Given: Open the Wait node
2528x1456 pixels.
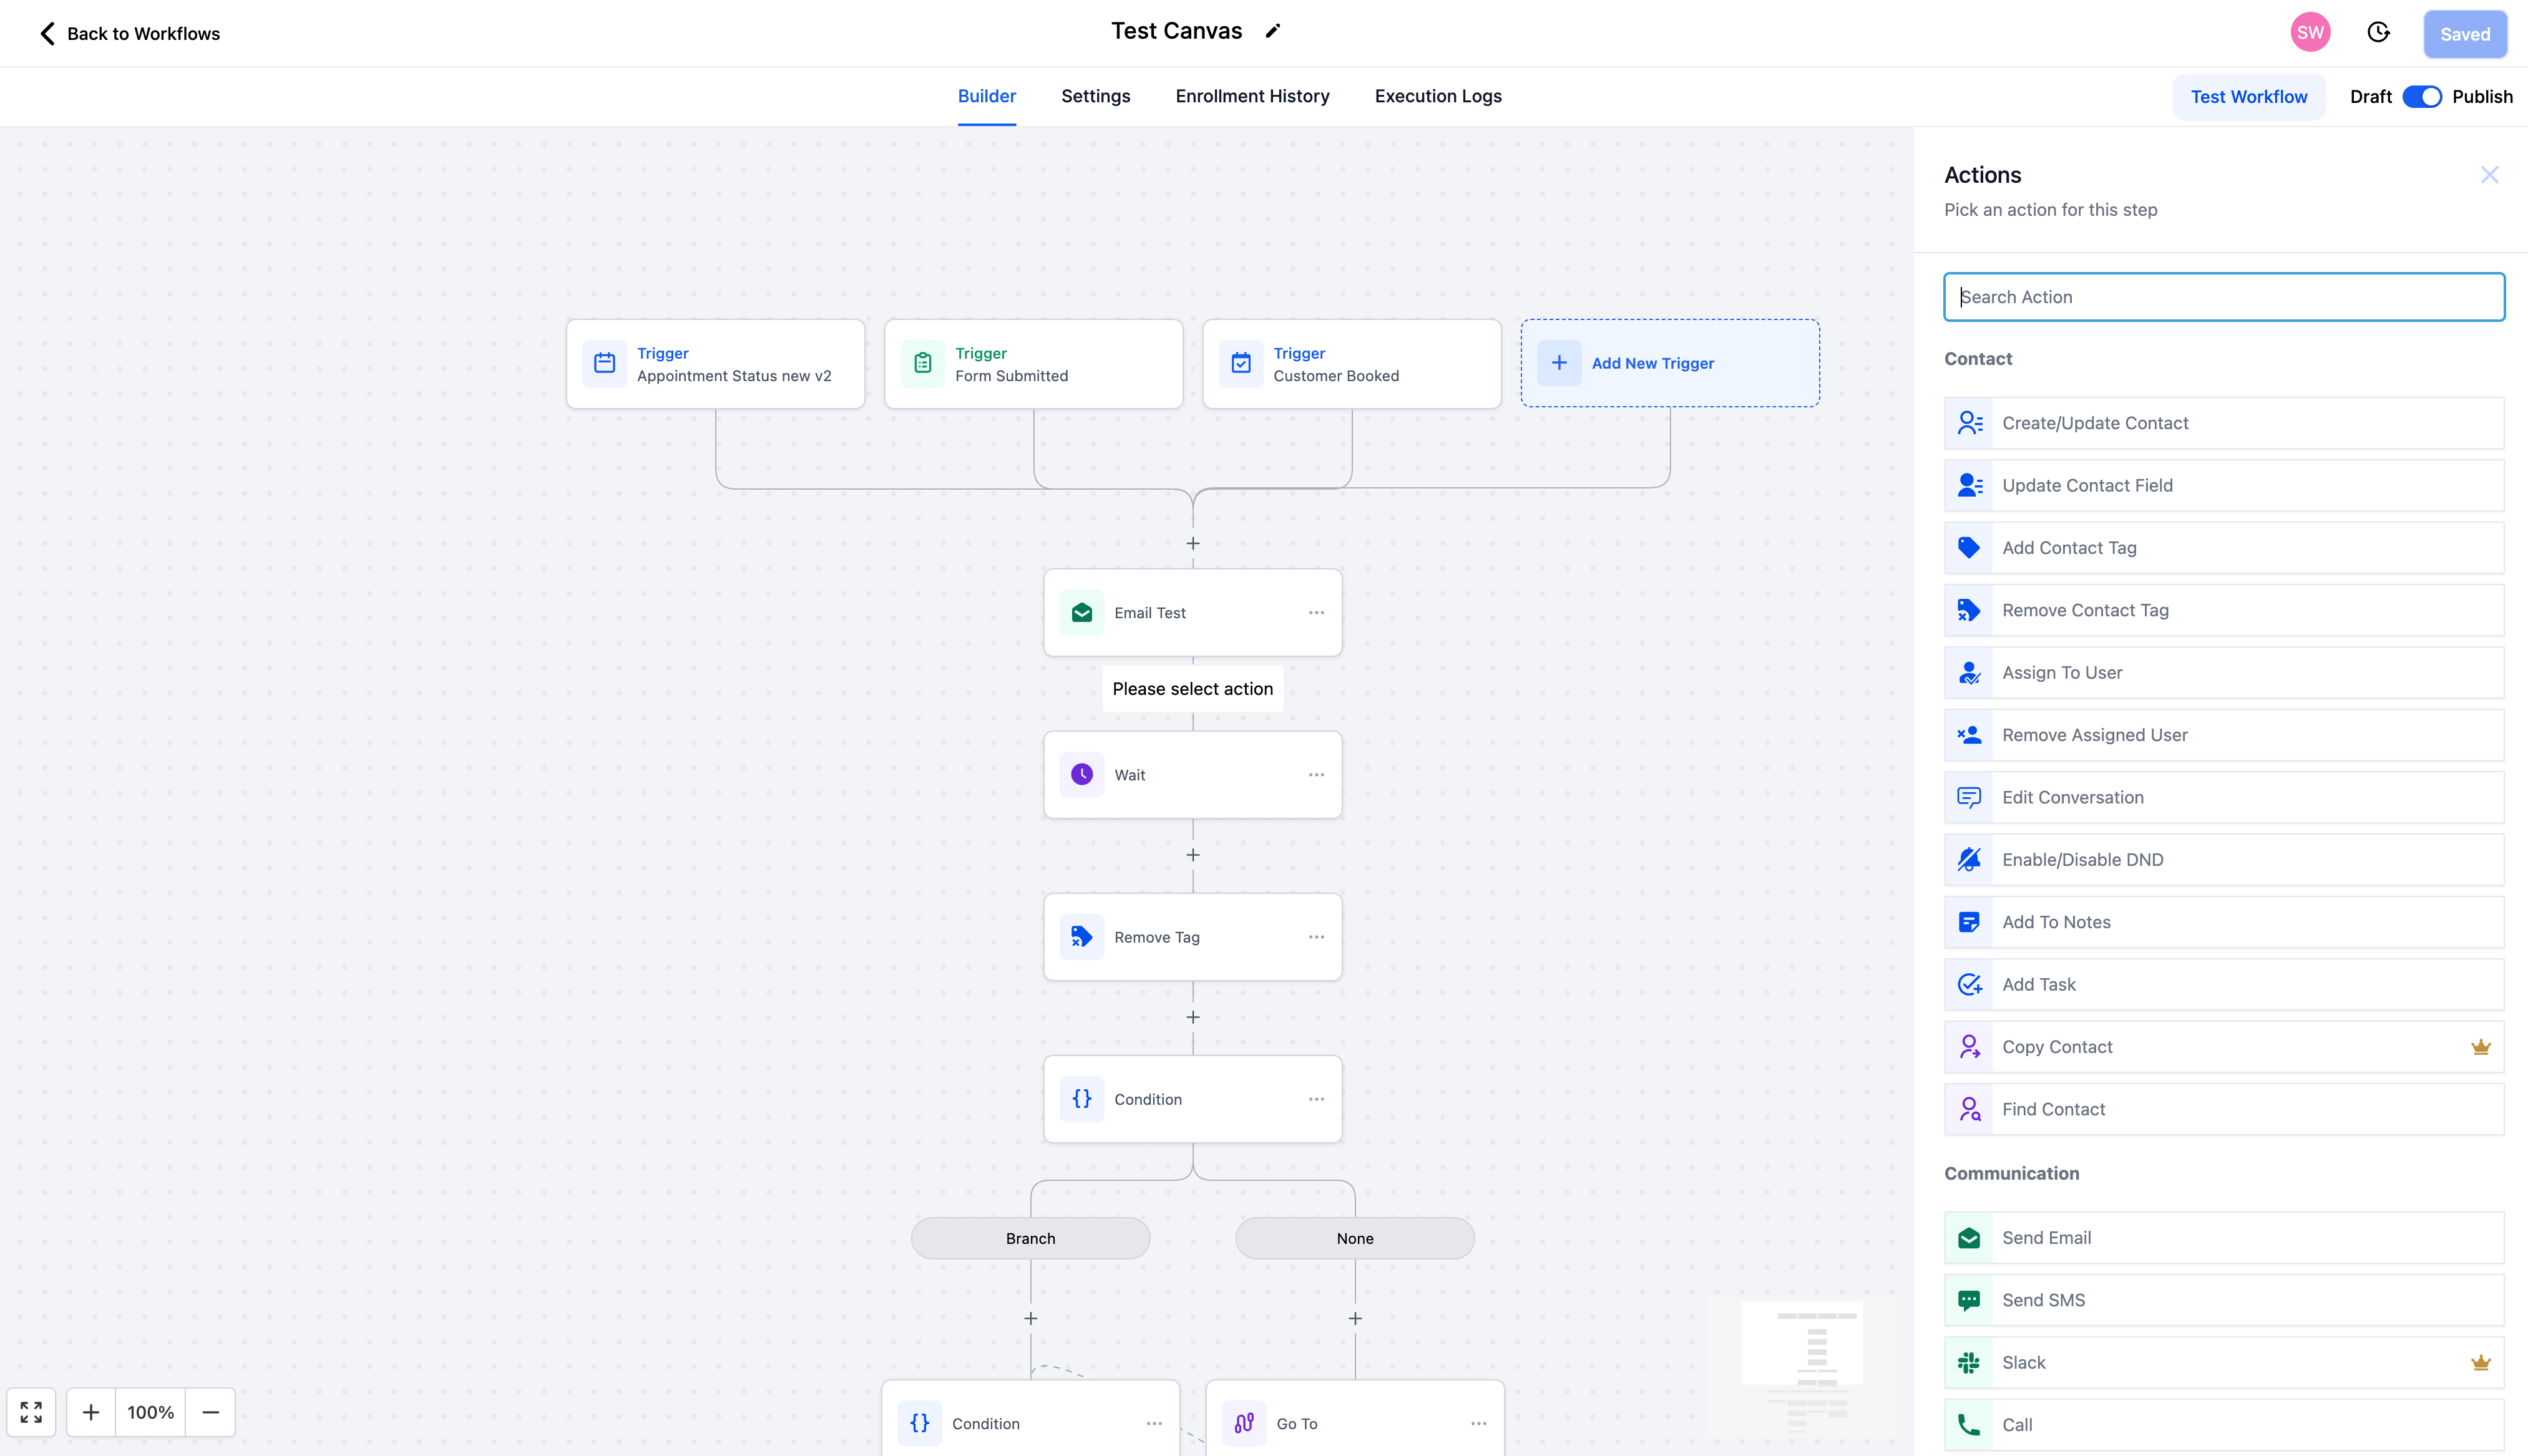Looking at the screenshot, I should click(1191, 775).
